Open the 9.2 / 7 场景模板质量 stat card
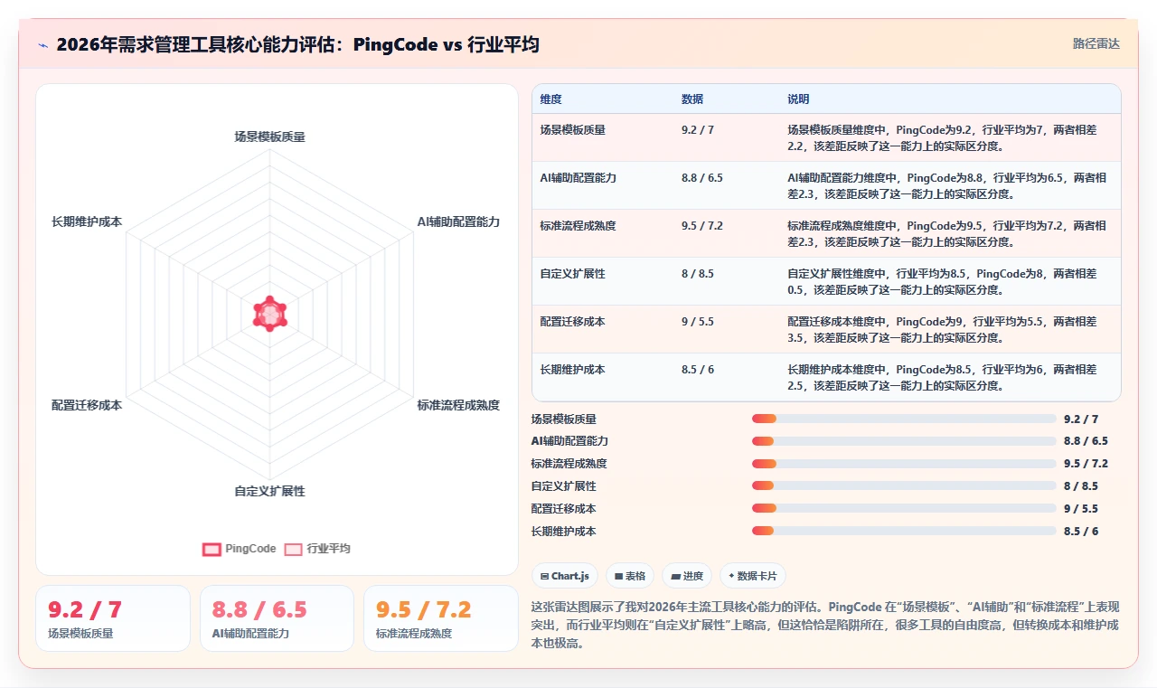Viewport: 1157px width, 688px height. point(113,618)
